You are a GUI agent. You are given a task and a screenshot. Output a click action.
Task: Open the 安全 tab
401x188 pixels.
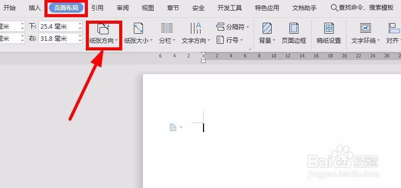(198, 8)
